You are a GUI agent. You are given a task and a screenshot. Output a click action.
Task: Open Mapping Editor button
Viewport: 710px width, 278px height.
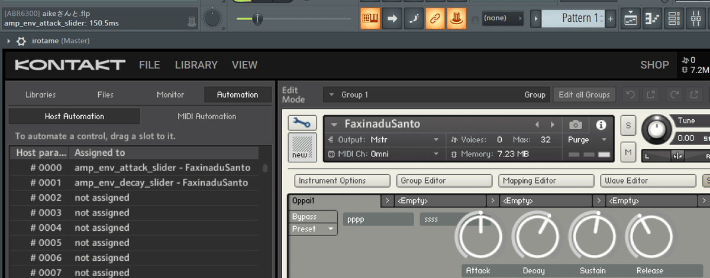(546, 181)
